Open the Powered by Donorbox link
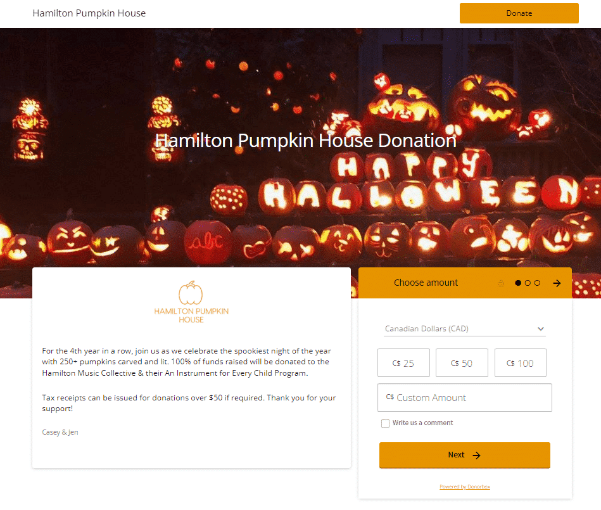The height and width of the screenshot is (510, 601). coord(465,487)
